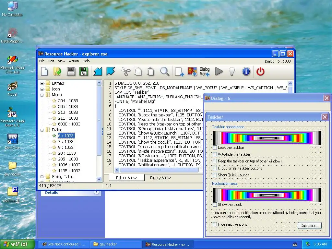Click the Add image resource icon
Viewport: 332px width, 249px height.
[x=192, y=72]
